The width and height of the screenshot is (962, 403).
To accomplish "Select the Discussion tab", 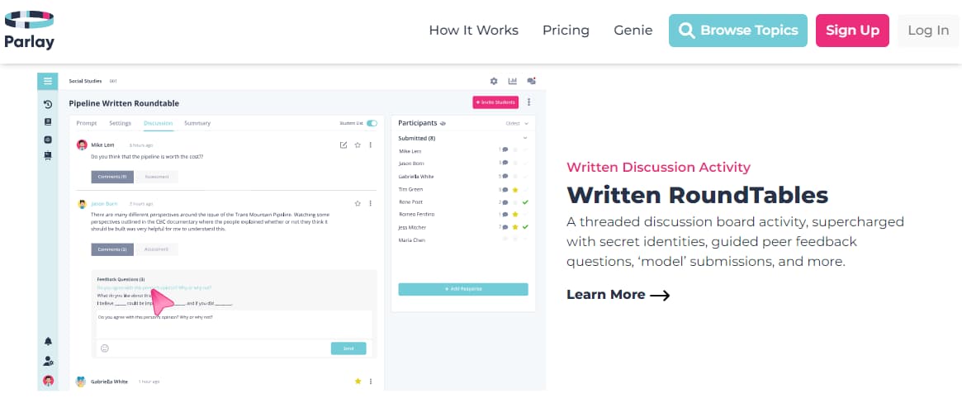I will (x=159, y=123).
